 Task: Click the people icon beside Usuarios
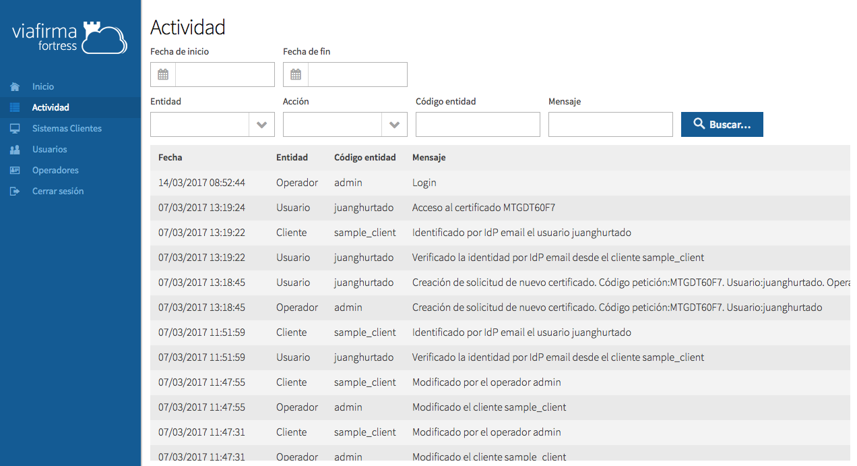tap(15, 149)
